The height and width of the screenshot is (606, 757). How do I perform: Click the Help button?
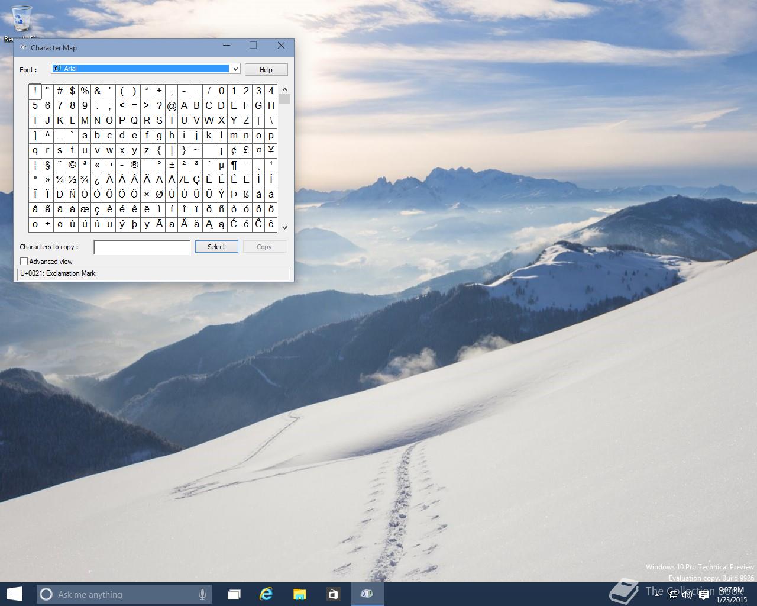(x=266, y=69)
